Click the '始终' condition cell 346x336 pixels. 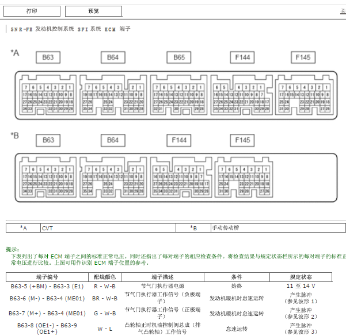point(237,286)
